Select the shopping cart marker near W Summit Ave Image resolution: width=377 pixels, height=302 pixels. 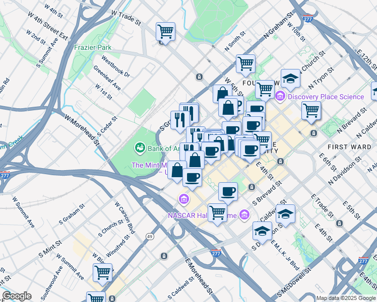click(103, 274)
